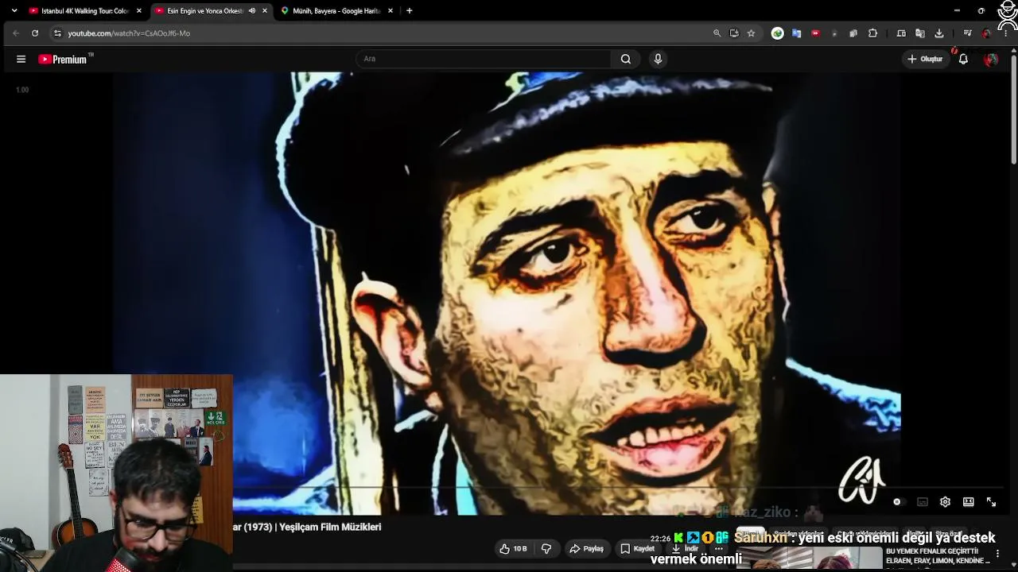
Task: Like the video with thumbs-up 10 B
Action: [x=513, y=549]
